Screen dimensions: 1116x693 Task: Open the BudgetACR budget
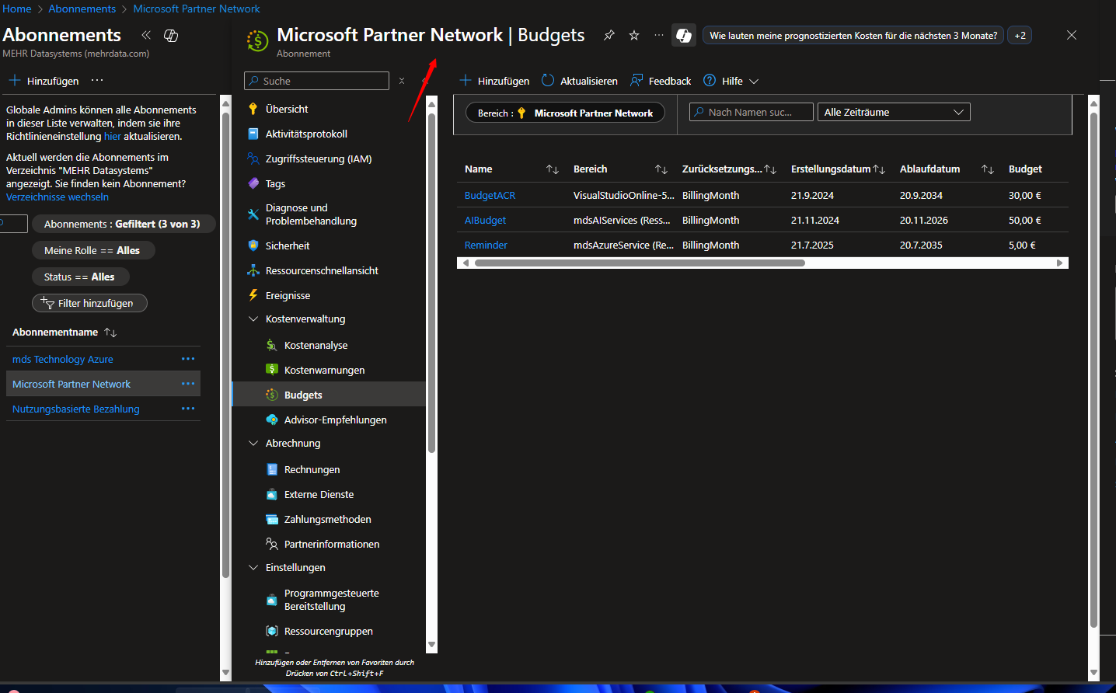tap(490, 195)
